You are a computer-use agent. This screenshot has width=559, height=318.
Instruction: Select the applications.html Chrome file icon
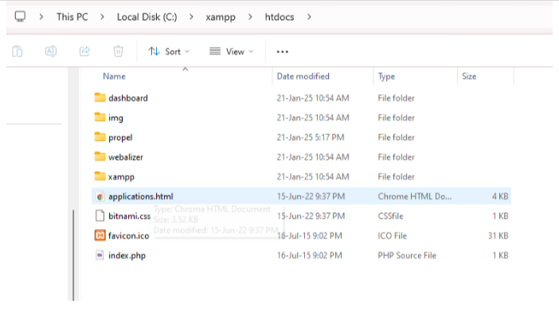click(x=100, y=196)
